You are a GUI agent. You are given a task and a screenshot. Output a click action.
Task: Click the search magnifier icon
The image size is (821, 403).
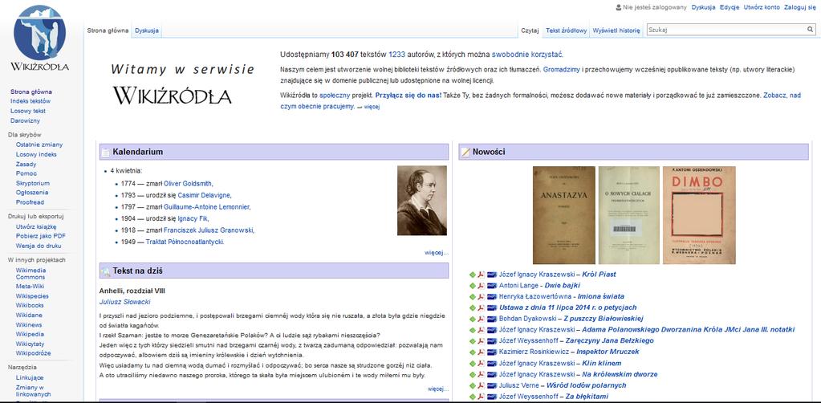810,31
